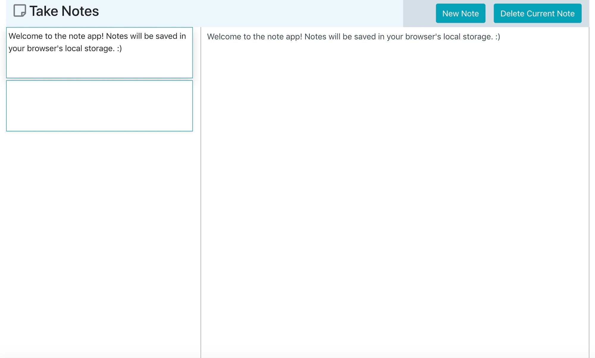The height and width of the screenshot is (358, 595).
Task: Click the note icon beside Take Notes
Action: click(20, 11)
